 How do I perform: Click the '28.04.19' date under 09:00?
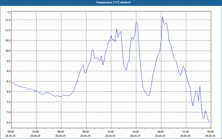(x=85, y=136)
